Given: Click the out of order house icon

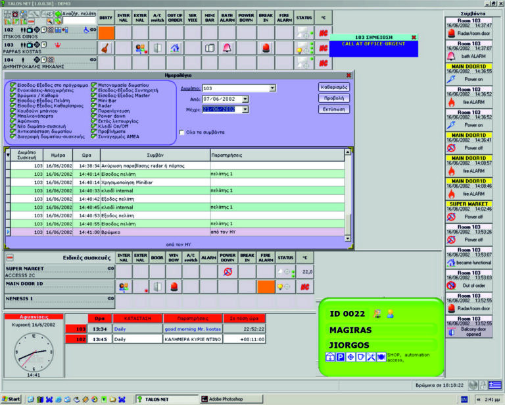Looking at the screenshot, I should 175,48.
